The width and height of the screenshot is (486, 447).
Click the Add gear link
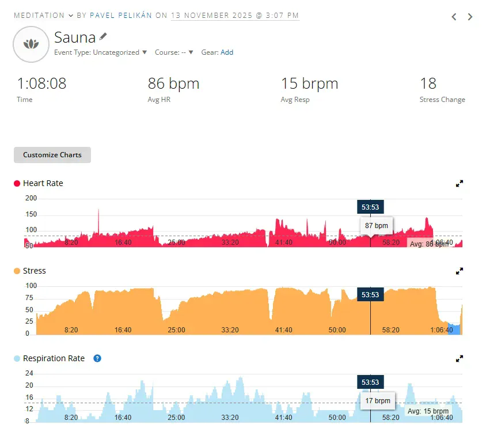click(227, 52)
